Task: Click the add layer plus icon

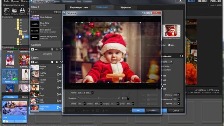Action: point(33,62)
